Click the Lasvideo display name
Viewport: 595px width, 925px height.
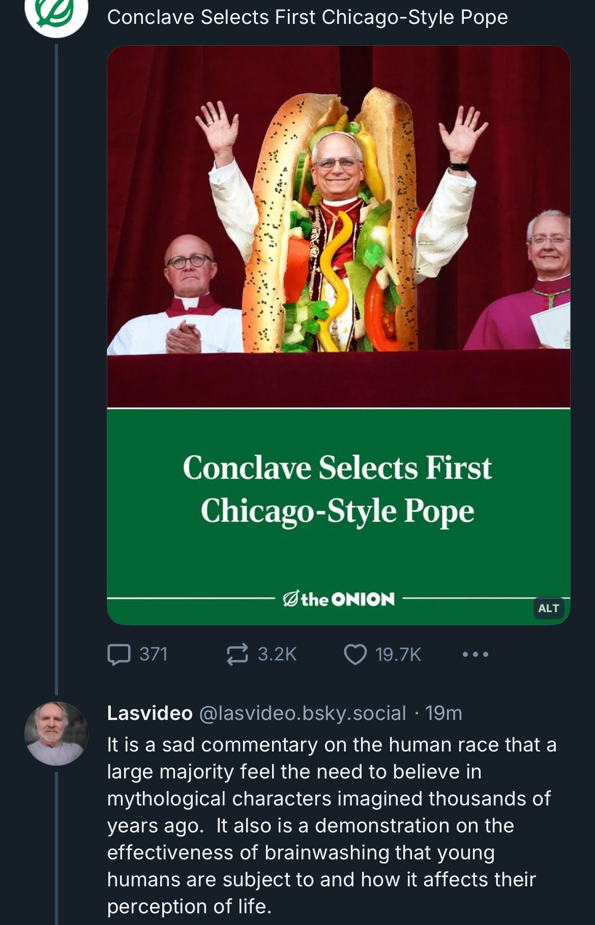click(x=150, y=713)
